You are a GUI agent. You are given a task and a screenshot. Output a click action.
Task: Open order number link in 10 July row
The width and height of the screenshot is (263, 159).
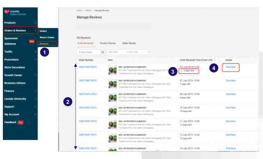[x=88, y=108]
